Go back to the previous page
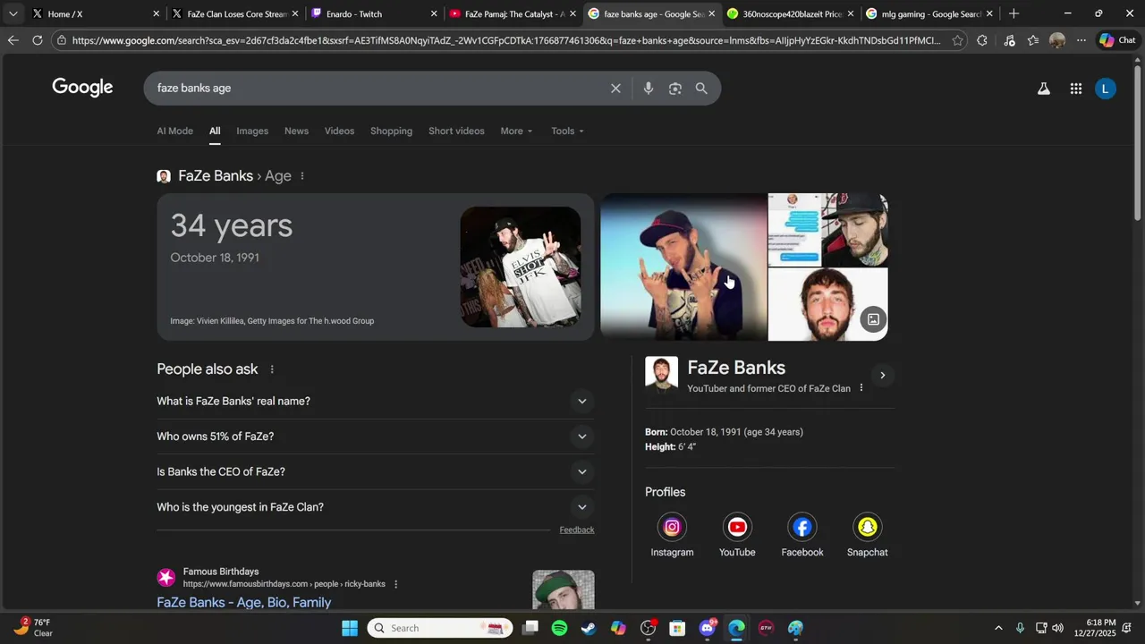This screenshot has width=1145, height=644. point(13,40)
